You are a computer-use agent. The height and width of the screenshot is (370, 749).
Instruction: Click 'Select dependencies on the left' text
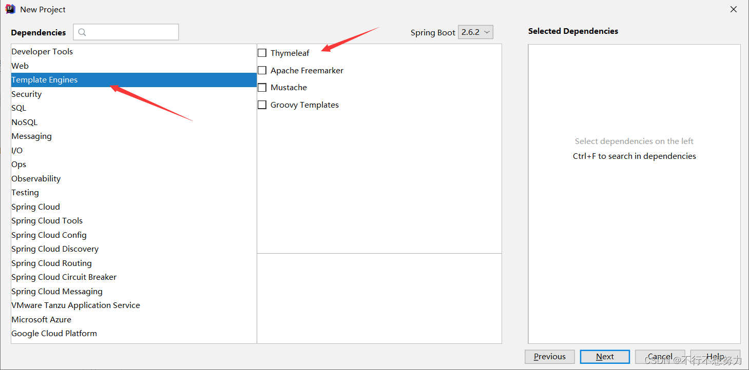(x=634, y=141)
